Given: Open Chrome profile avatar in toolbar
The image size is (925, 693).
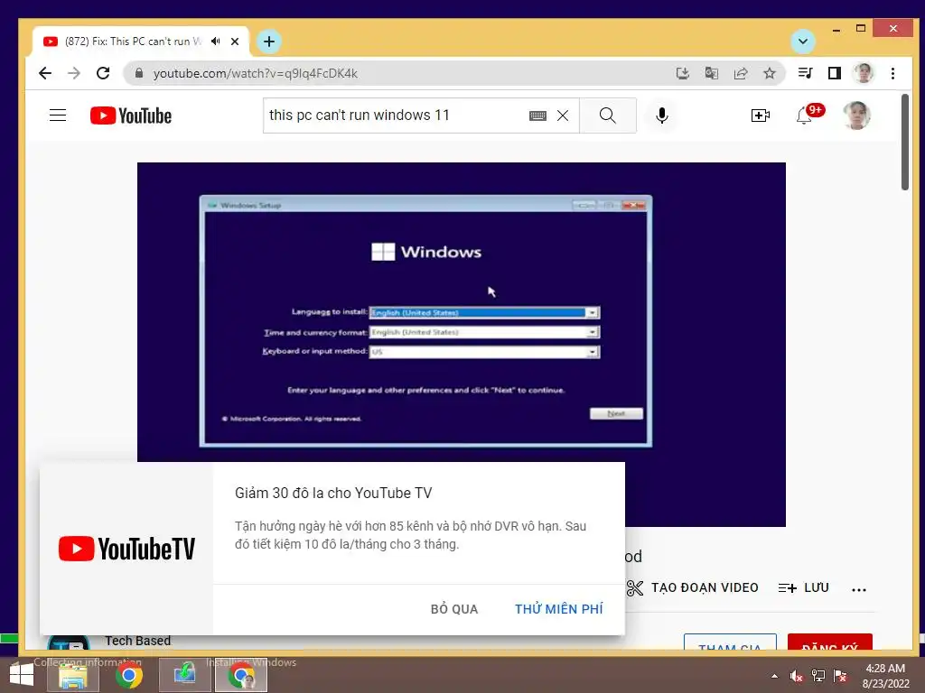Looking at the screenshot, I should click(x=863, y=73).
